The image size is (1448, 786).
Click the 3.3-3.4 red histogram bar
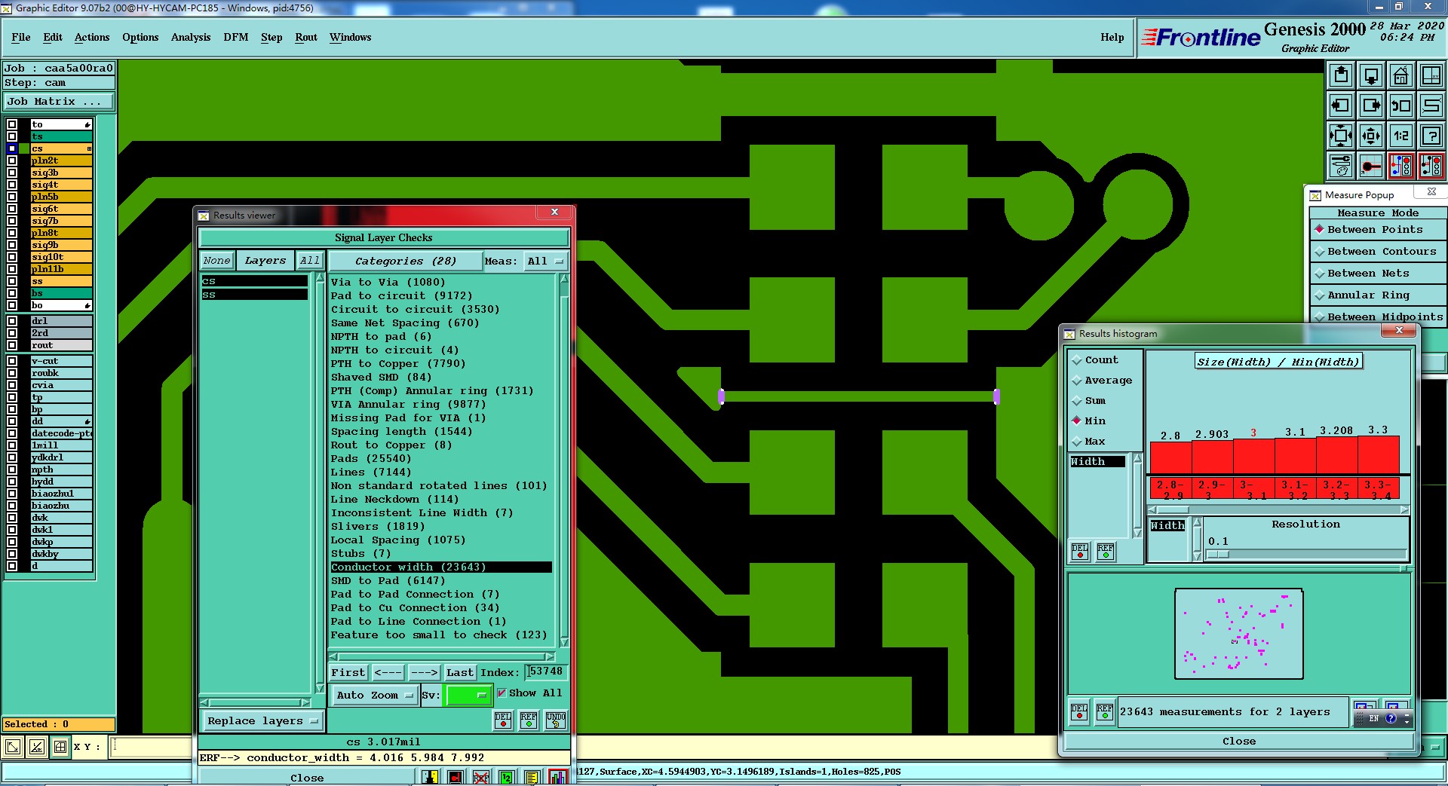coord(1379,455)
